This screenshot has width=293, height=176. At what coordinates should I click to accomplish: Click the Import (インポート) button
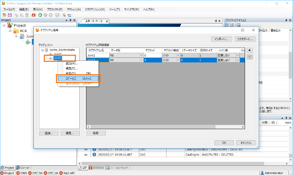(x=221, y=39)
